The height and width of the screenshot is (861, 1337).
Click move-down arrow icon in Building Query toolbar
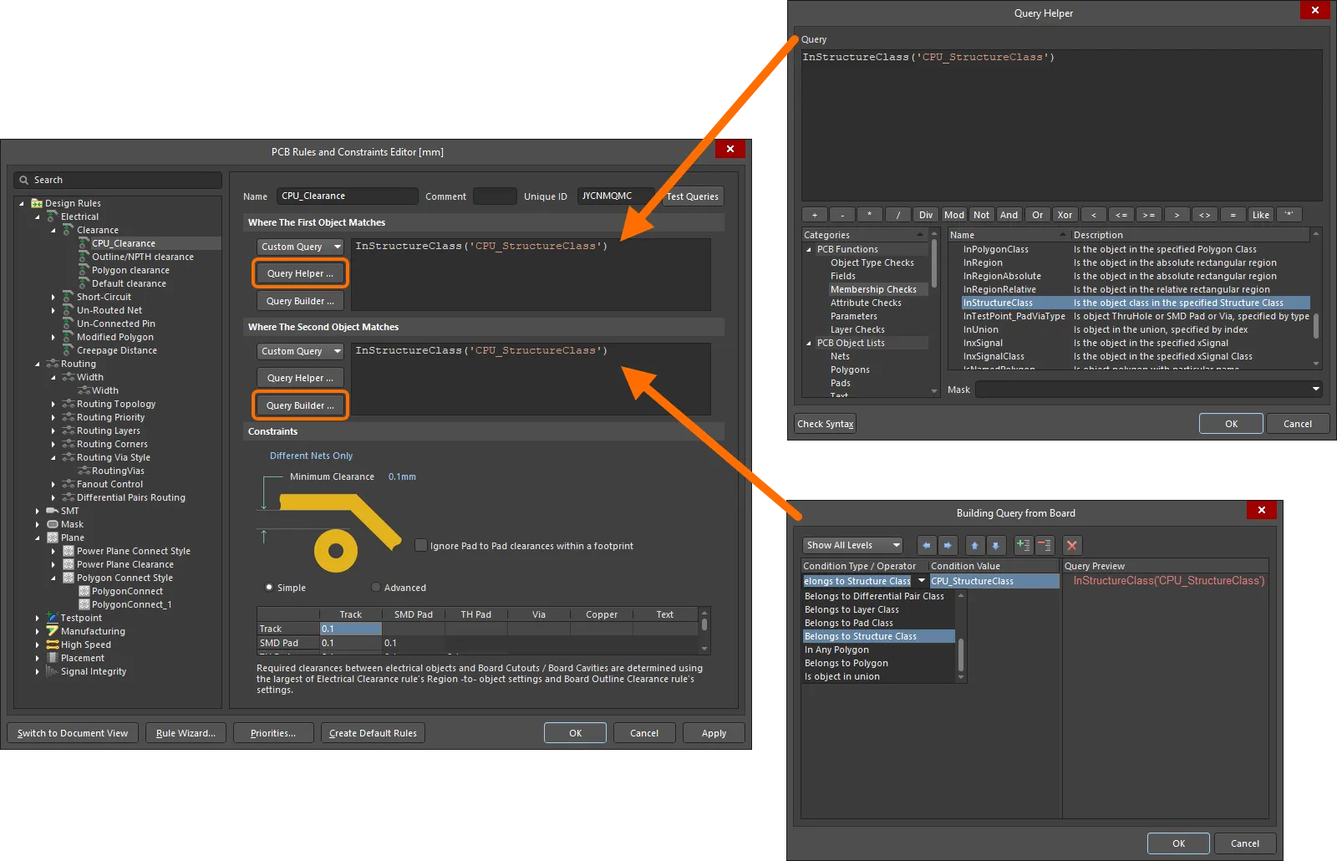coord(995,545)
